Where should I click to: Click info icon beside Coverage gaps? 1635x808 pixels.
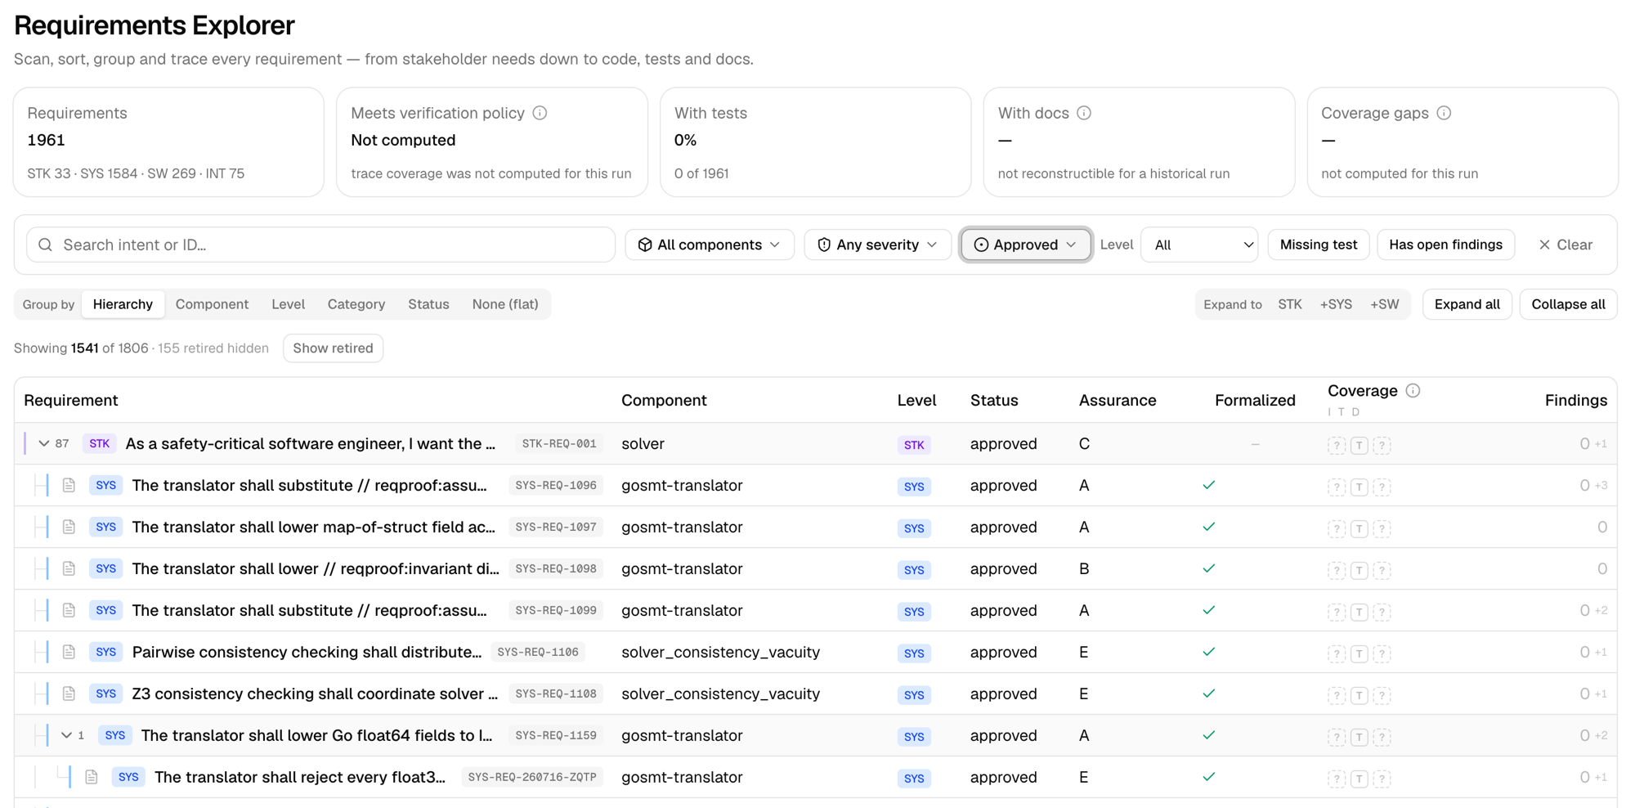click(1444, 113)
